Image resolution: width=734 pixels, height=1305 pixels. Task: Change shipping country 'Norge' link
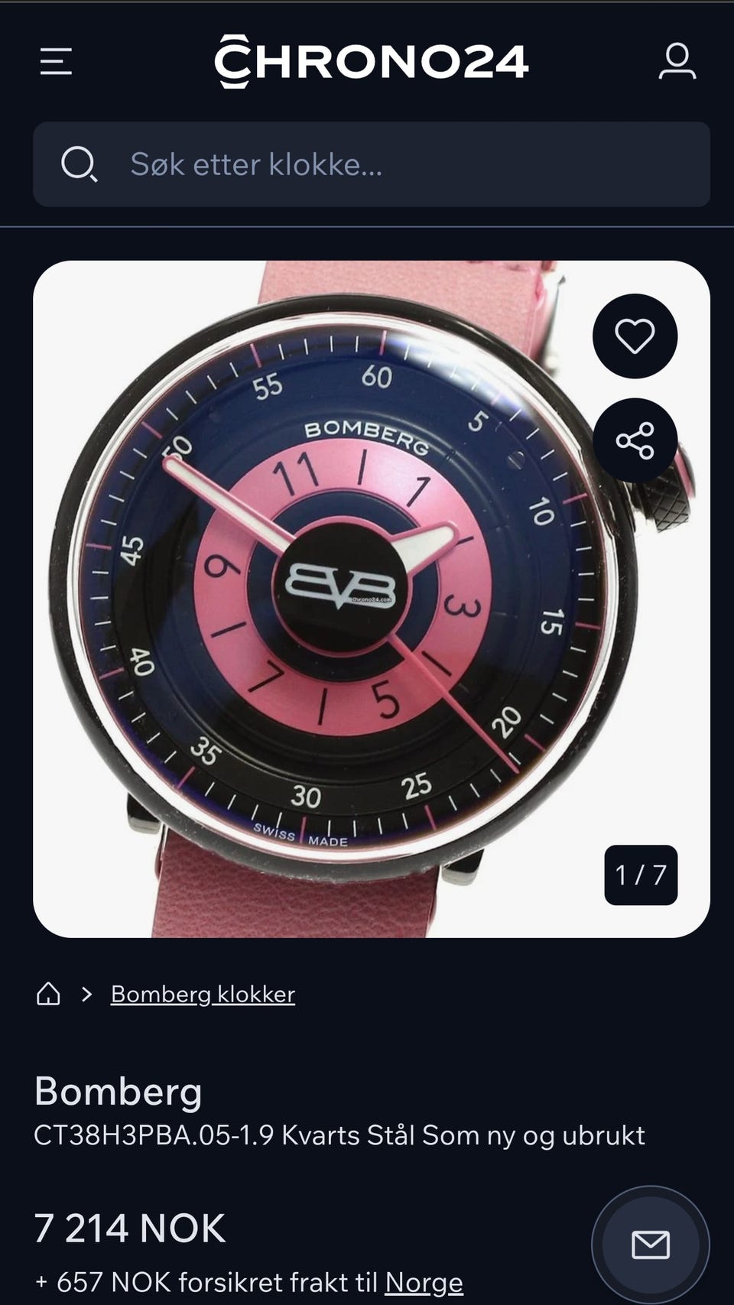(424, 1282)
